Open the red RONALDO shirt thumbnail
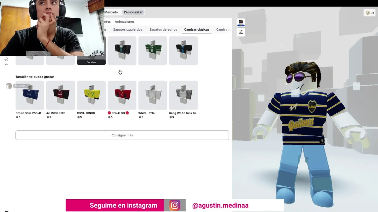The height and width of the screenshot is (212, 378). pyautogui.click(x=122, y=95)
